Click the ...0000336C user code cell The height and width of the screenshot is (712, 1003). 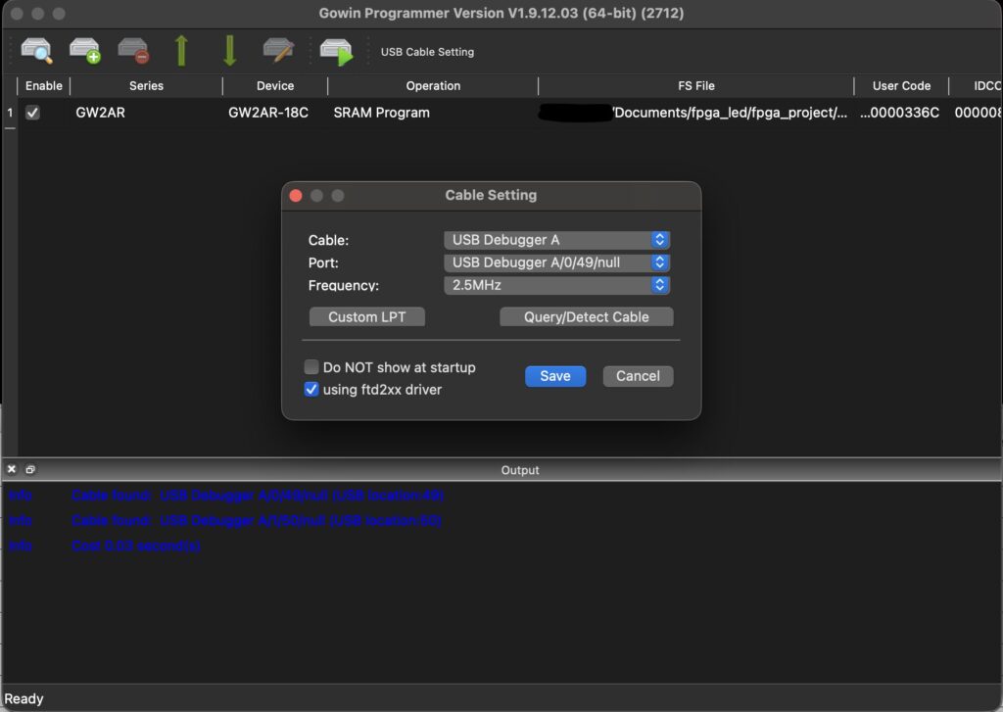901,113
